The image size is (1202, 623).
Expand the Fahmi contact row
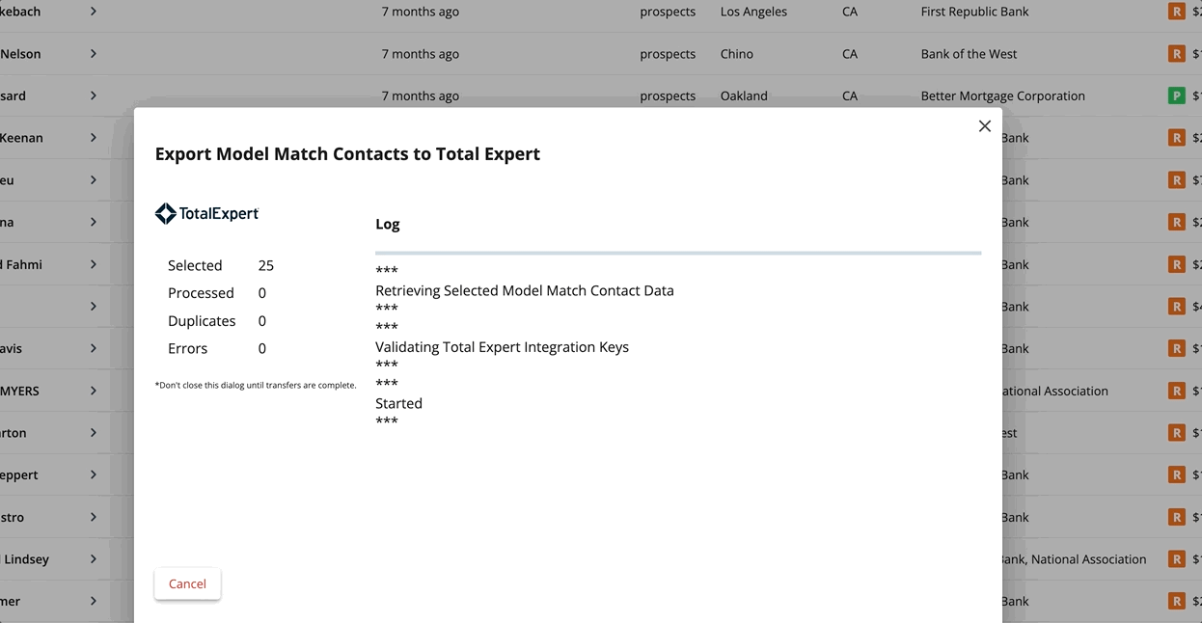(93, 263)
